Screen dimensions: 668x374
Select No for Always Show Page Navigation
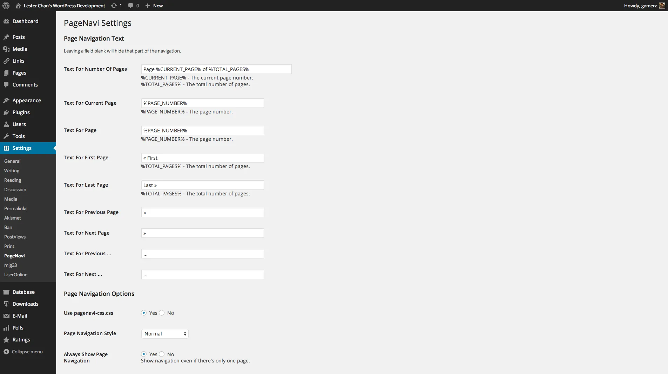tap(162, 354)
